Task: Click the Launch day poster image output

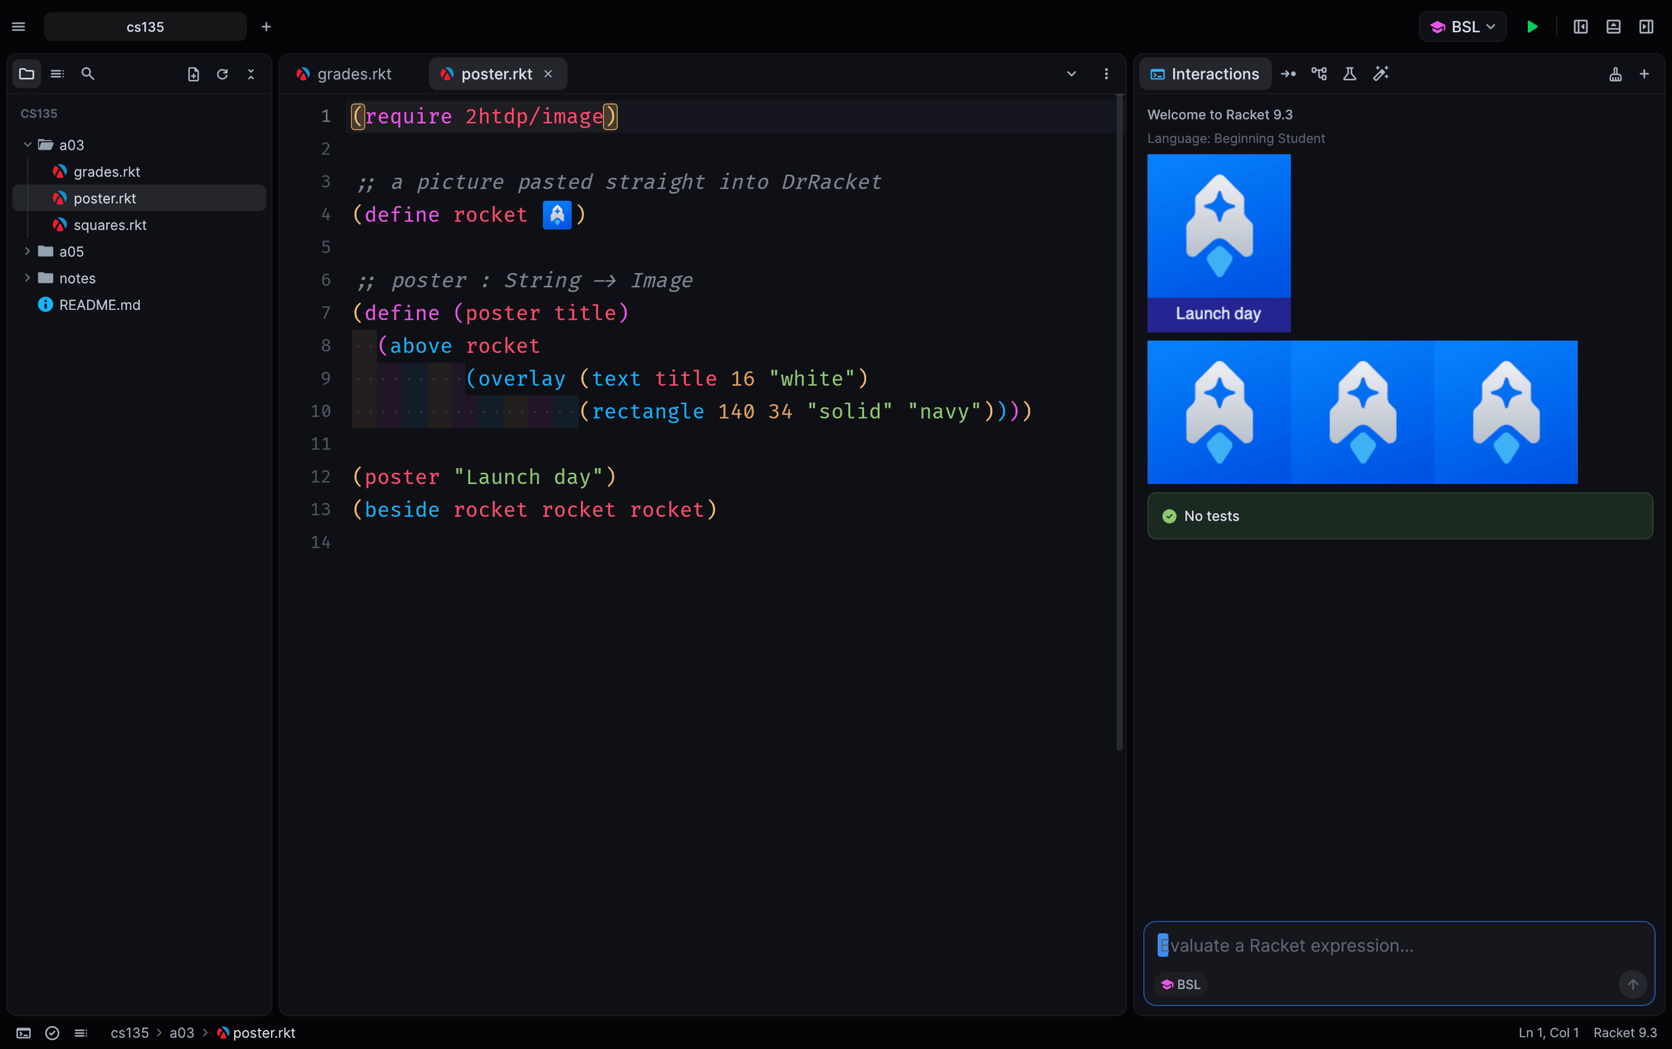Action: click(1218, 243)
